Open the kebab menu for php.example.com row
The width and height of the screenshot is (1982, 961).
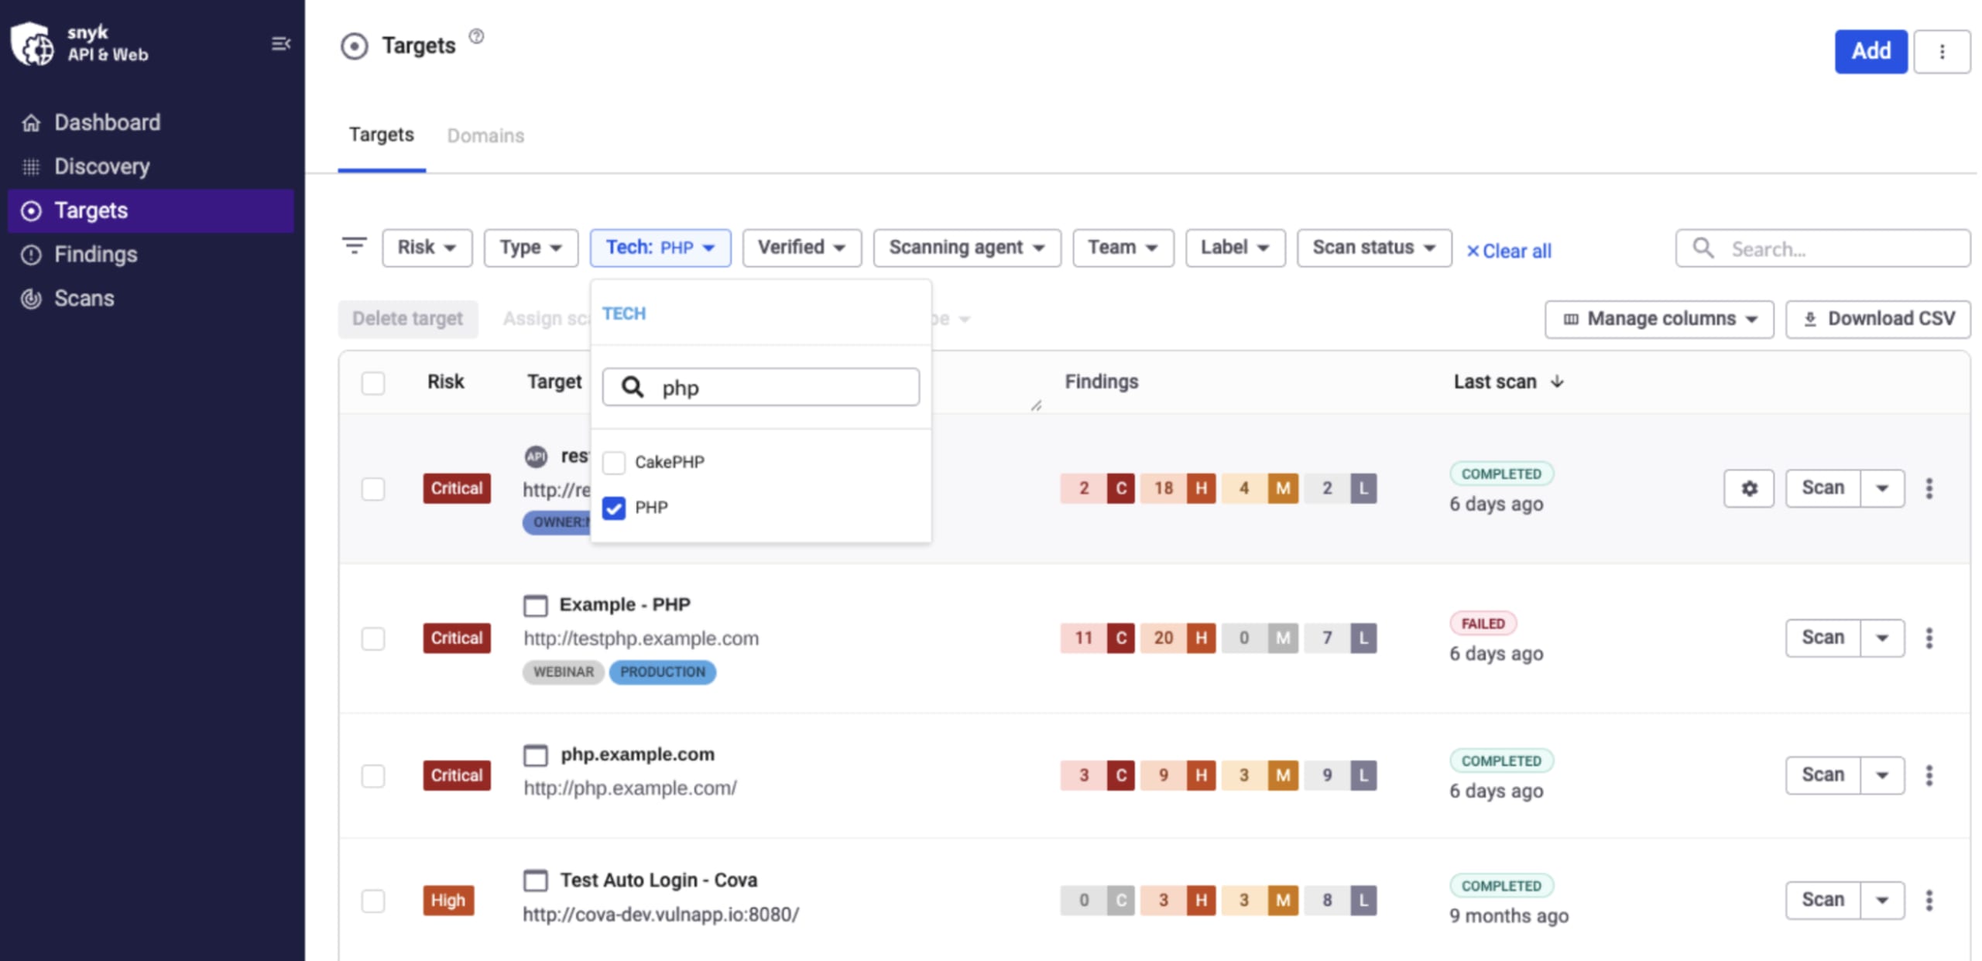pos(1929,775)
